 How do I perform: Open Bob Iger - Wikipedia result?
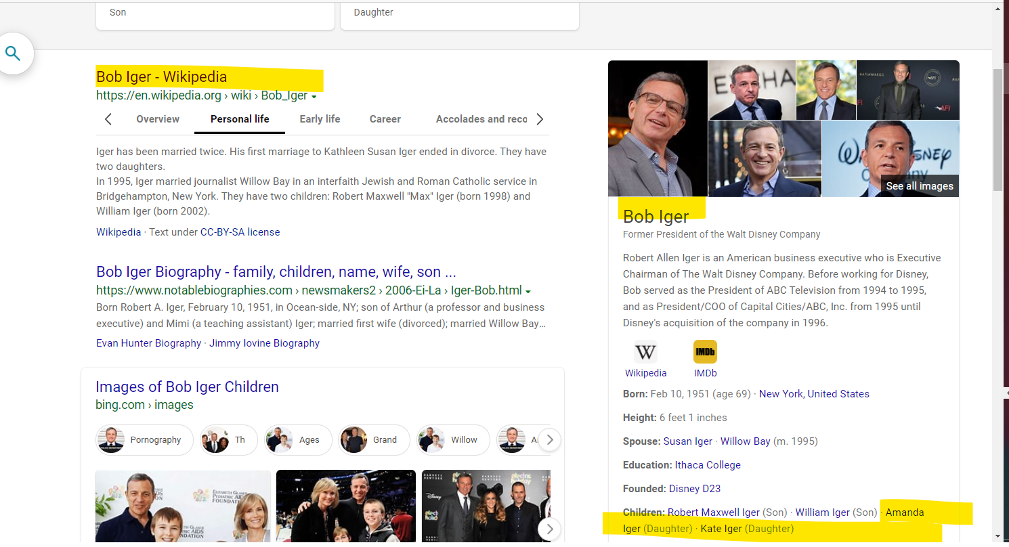coord(161,77)
